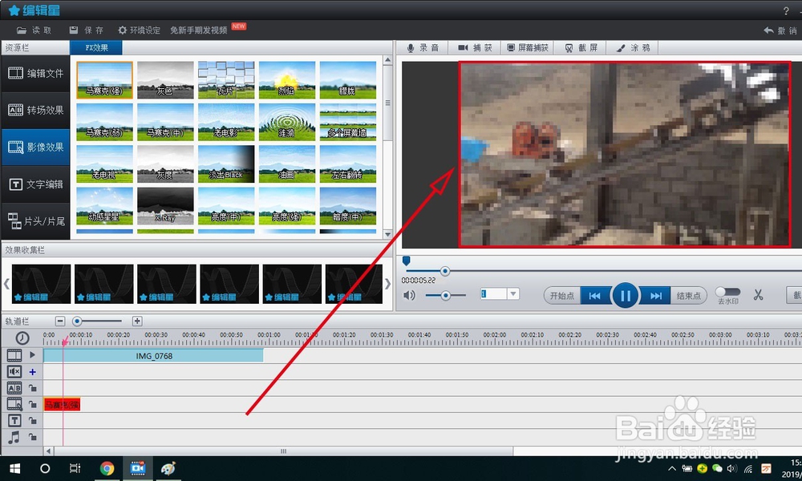Select the 暗度(中) effect thumbnail
The width and height of the screenshot is (802, 481).
tap(348, 206)
